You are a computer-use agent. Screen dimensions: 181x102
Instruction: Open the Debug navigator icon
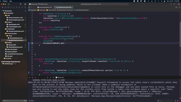coord(20,7)
